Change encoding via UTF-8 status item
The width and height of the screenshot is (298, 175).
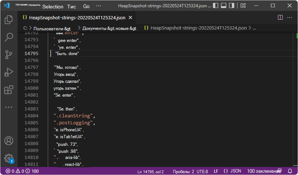pyautogui.click(x=202, y=172)
